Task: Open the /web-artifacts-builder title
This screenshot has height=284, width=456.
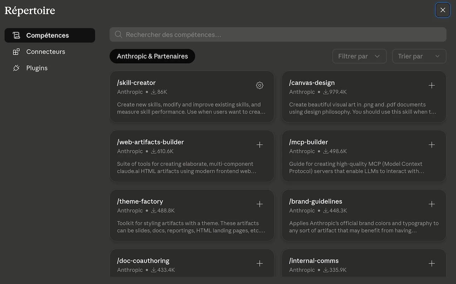Action: (x=150, y=142)
